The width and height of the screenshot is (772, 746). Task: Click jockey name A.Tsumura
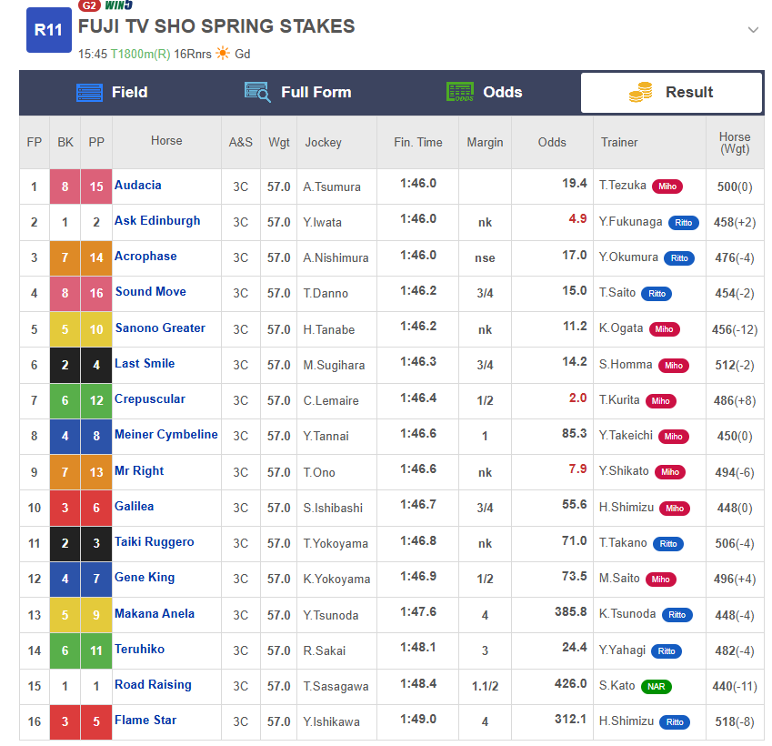coord(332,186)
